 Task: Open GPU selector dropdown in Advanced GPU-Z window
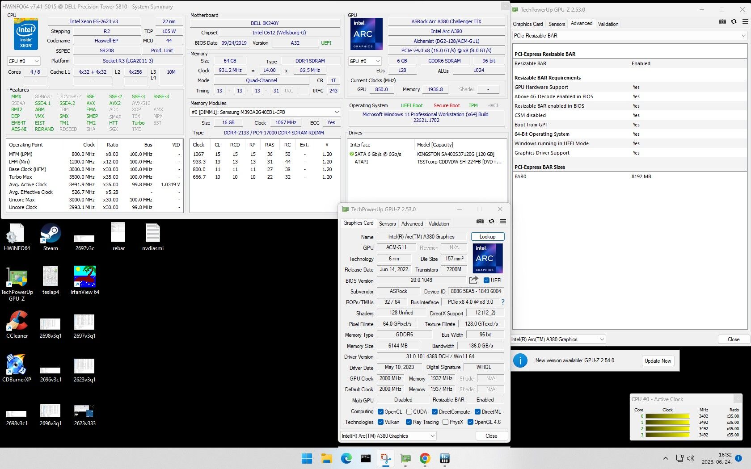click(x=558, y=339)
